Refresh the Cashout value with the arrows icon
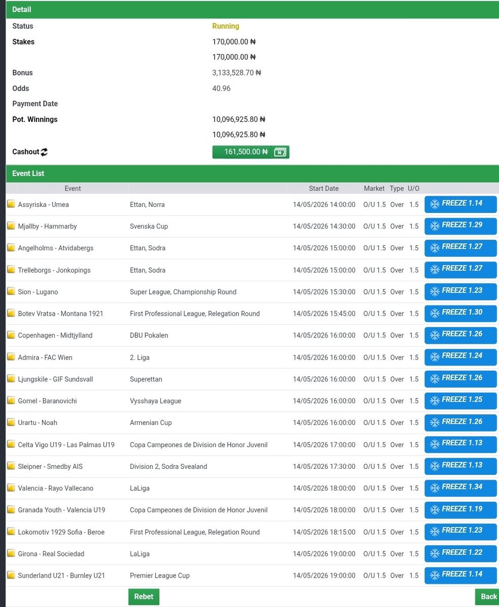The height and width of the screenshot is (607, 499). point(44,152)
